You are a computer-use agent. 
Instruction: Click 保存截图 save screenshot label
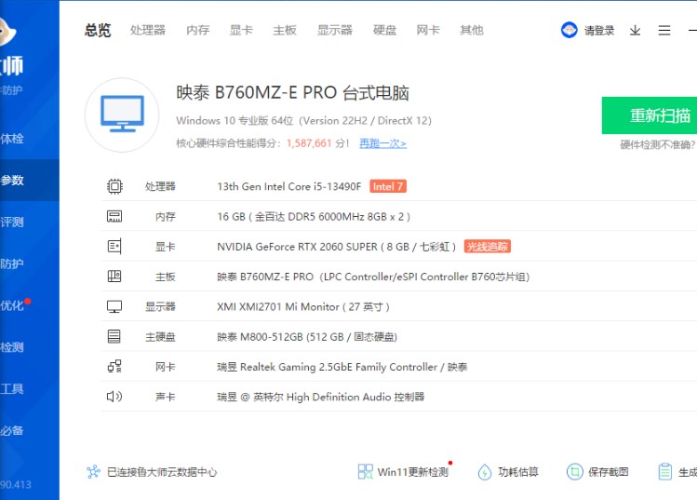point(609,472)
